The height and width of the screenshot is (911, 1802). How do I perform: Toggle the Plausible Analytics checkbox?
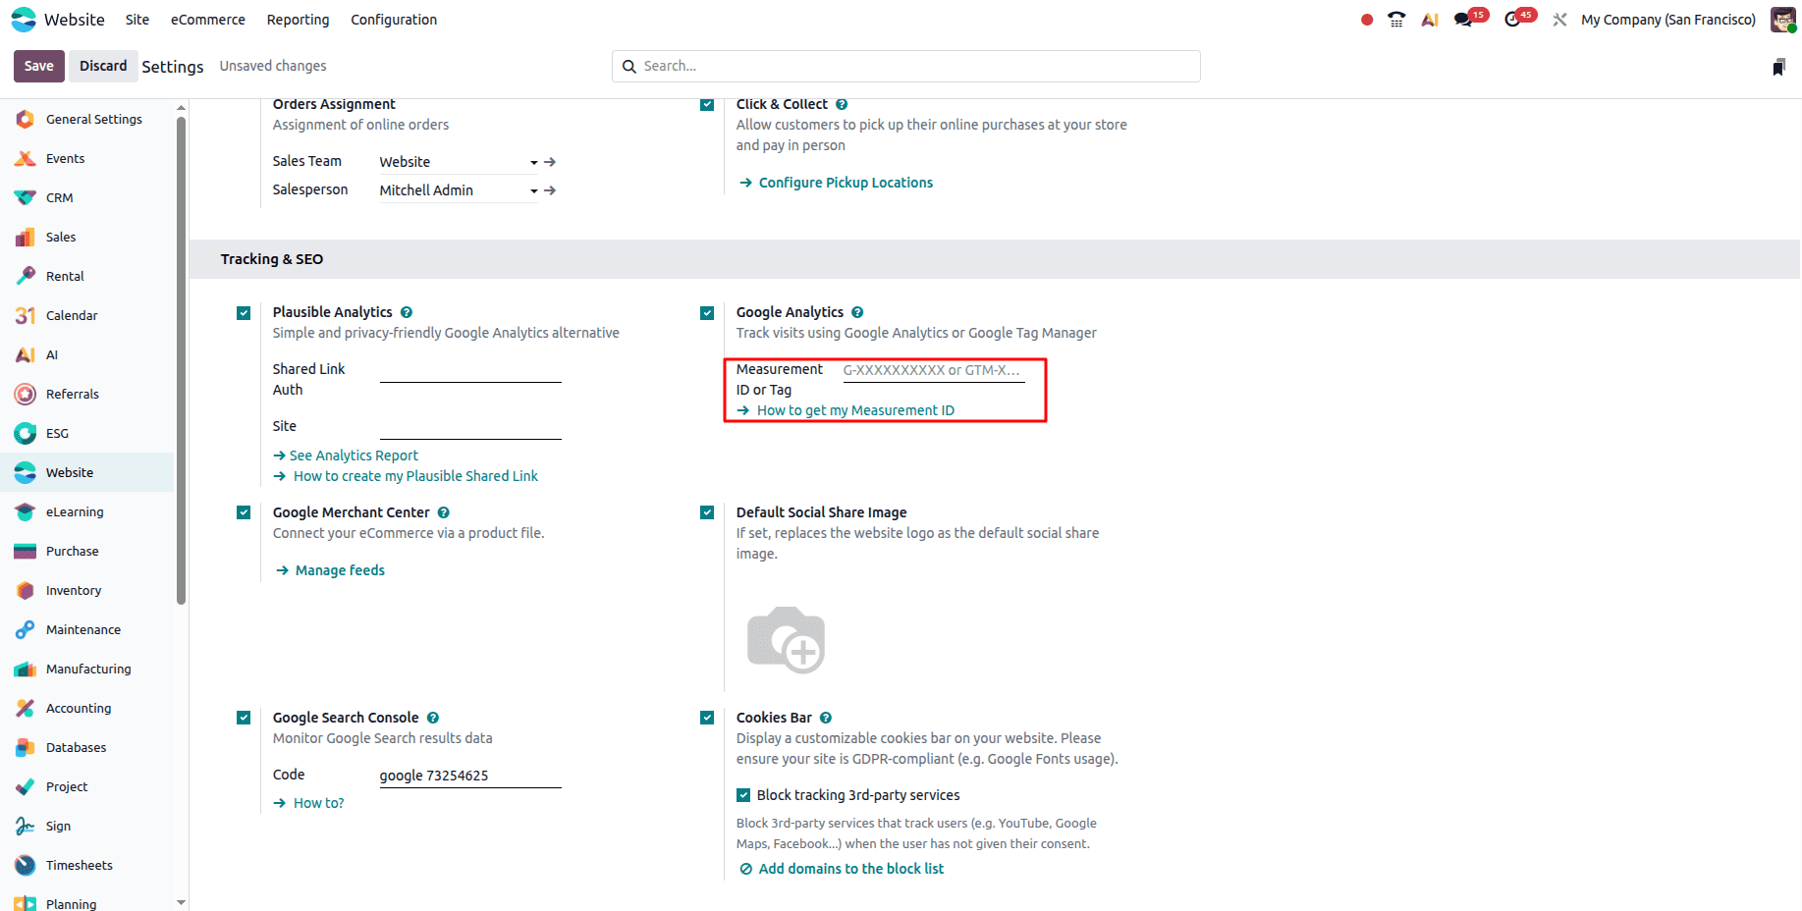point(244,313)
